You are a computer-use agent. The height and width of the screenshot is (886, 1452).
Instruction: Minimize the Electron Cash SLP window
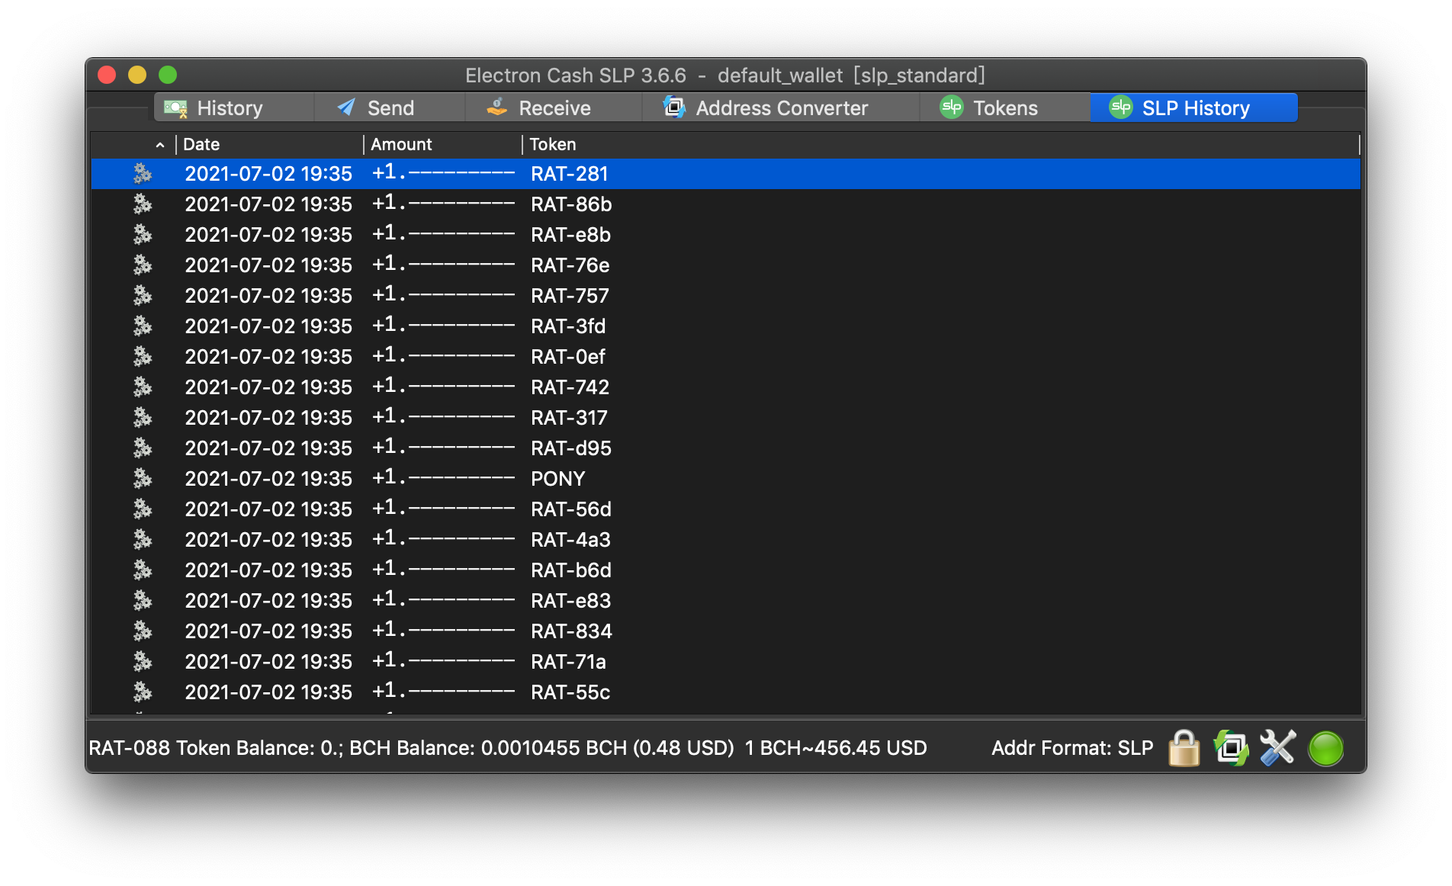[137, 75]
